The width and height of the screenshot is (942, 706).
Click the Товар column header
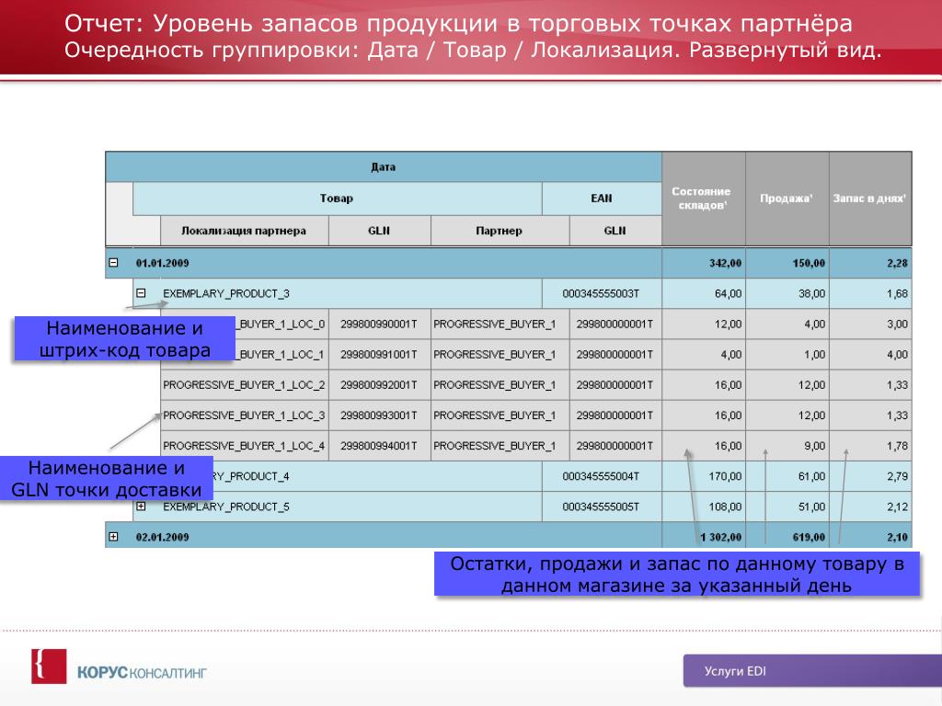[337, 199]
